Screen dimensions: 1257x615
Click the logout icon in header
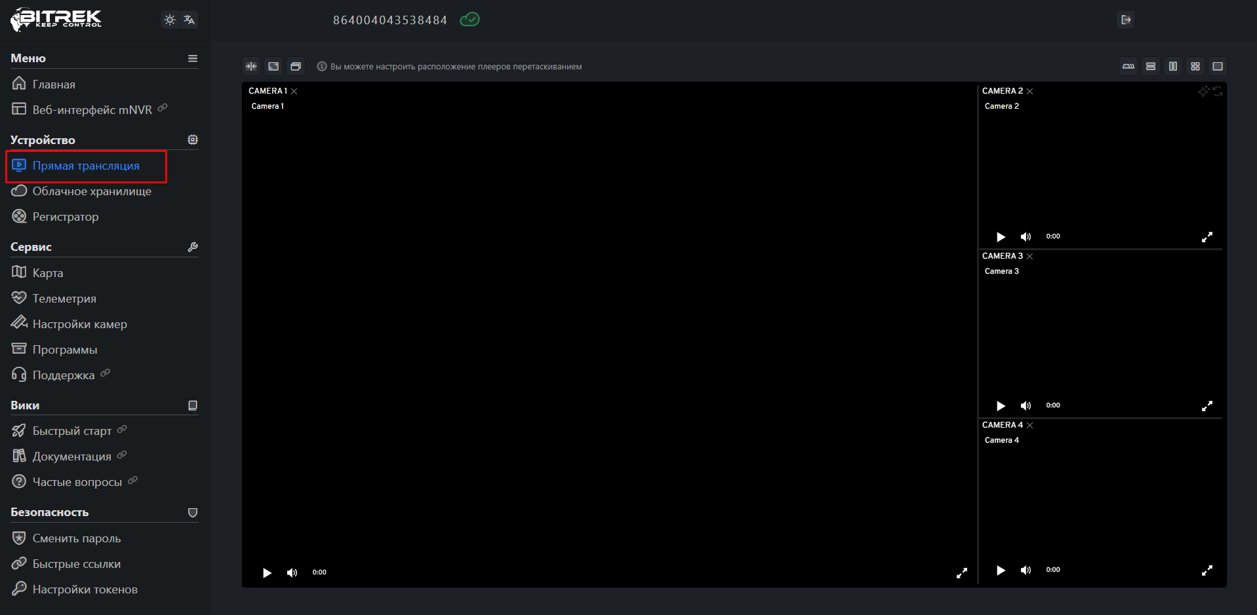click(x=1126, y=20)
